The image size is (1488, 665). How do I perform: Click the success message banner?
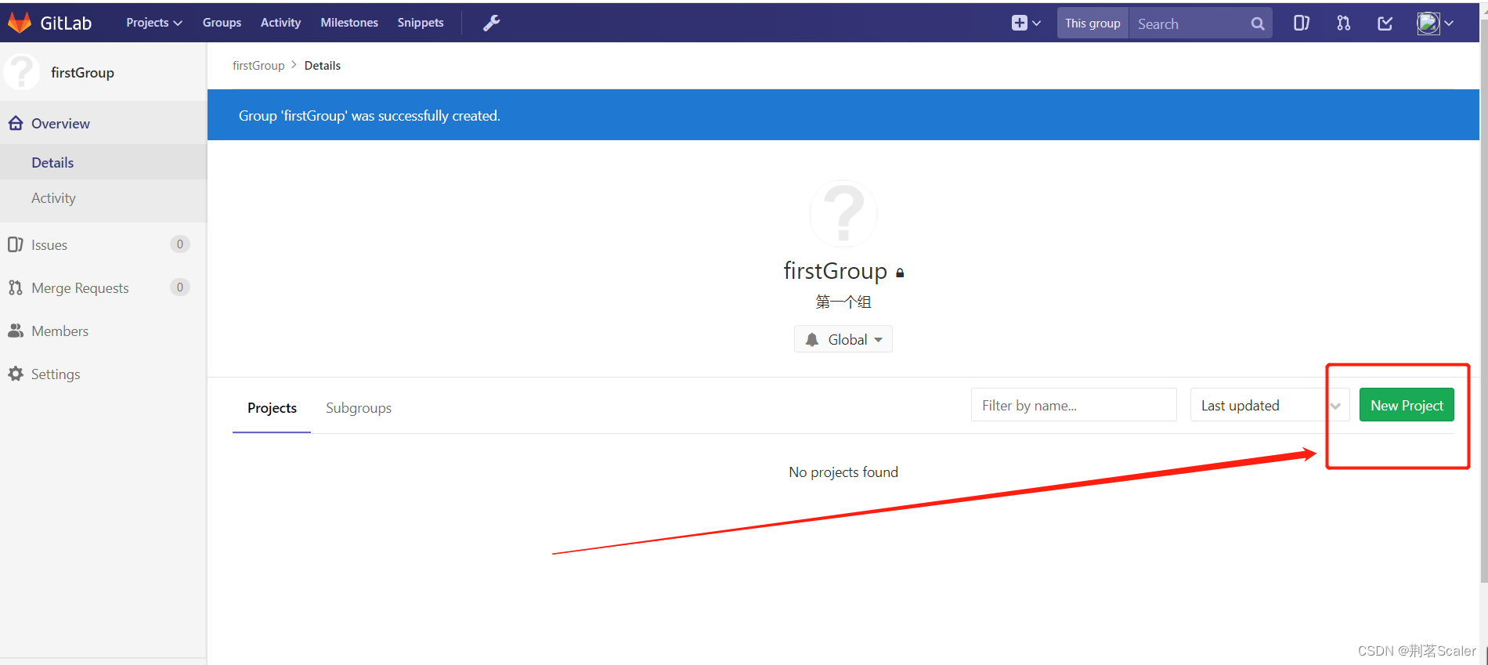[843, 115]
